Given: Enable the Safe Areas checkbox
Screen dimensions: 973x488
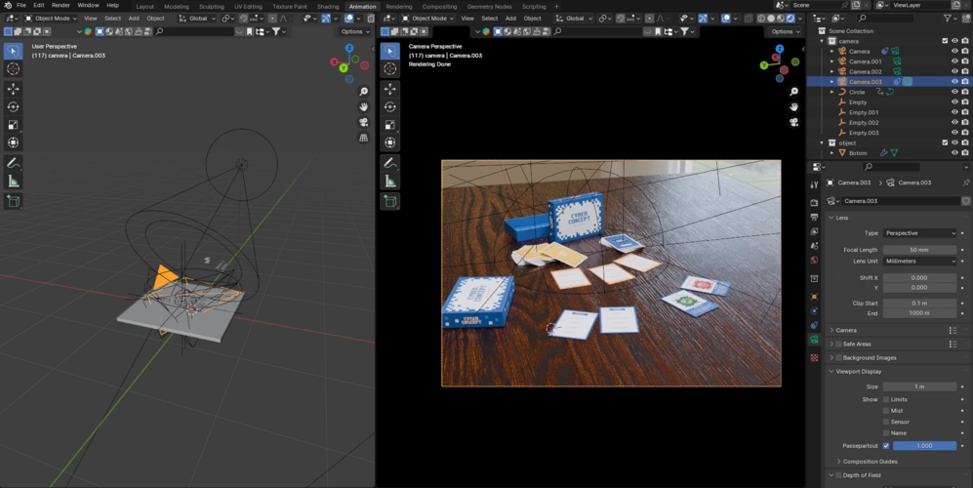Looking at the screenshot, I should click(x=839, y=344).
